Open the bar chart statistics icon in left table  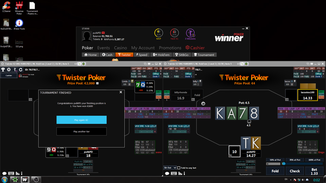click(18, 173)
